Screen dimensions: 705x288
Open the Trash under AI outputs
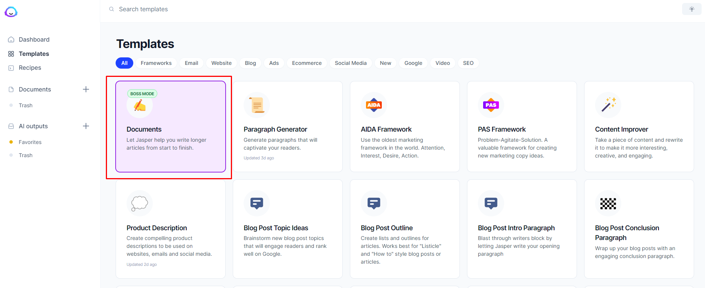[26, 155]
